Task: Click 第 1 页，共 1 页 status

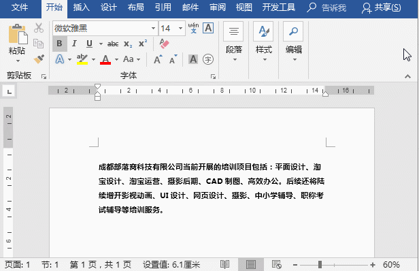Action: tap(101, 265)
